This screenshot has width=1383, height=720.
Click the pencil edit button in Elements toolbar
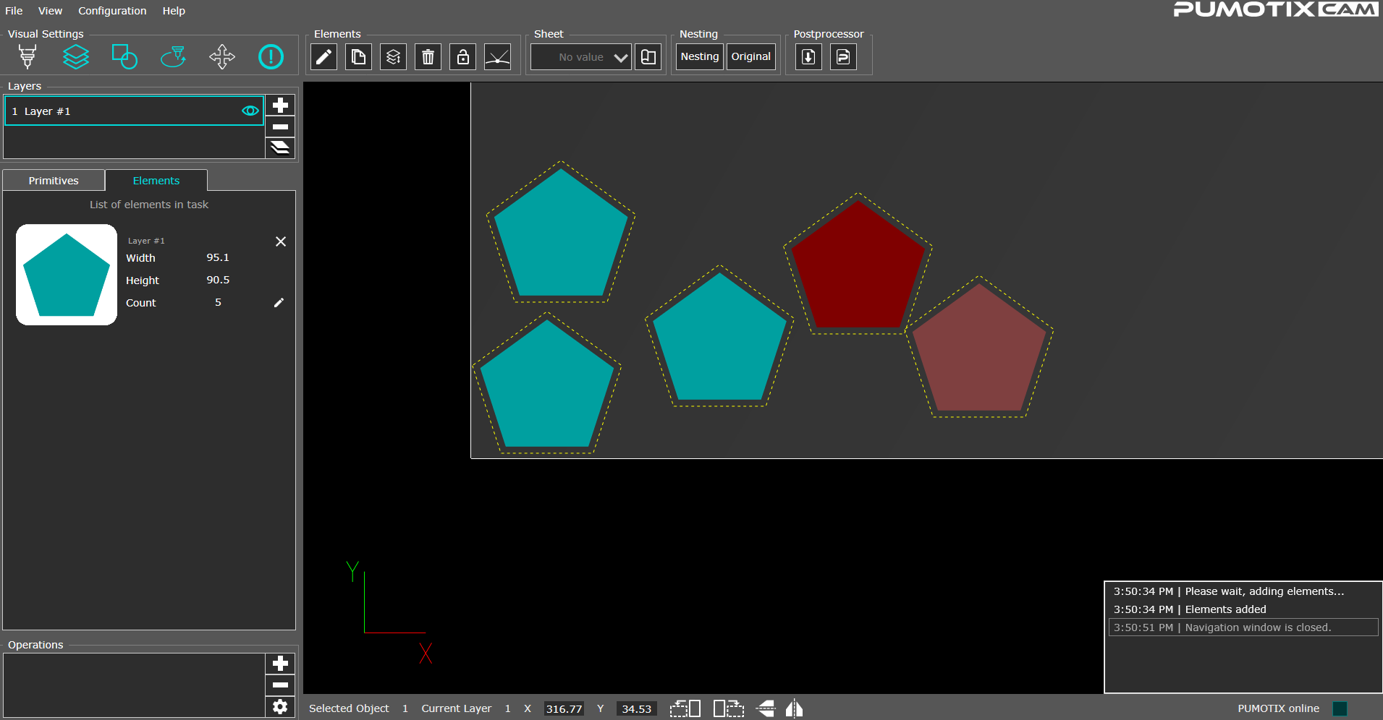click(324, 56)
